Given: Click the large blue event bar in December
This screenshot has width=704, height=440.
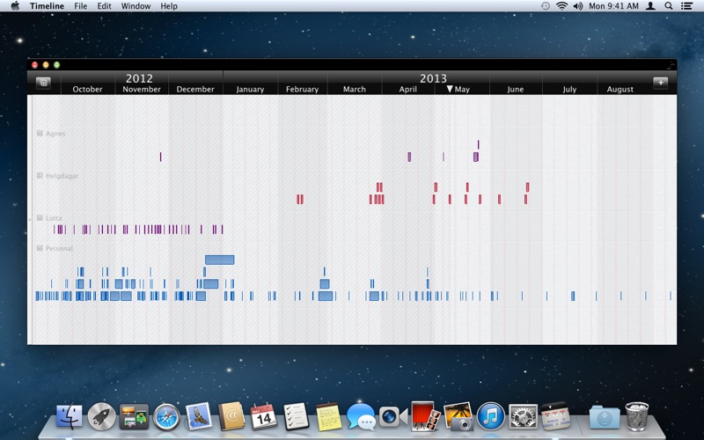Looking at the screenshot, I should [x=219, y=260].
